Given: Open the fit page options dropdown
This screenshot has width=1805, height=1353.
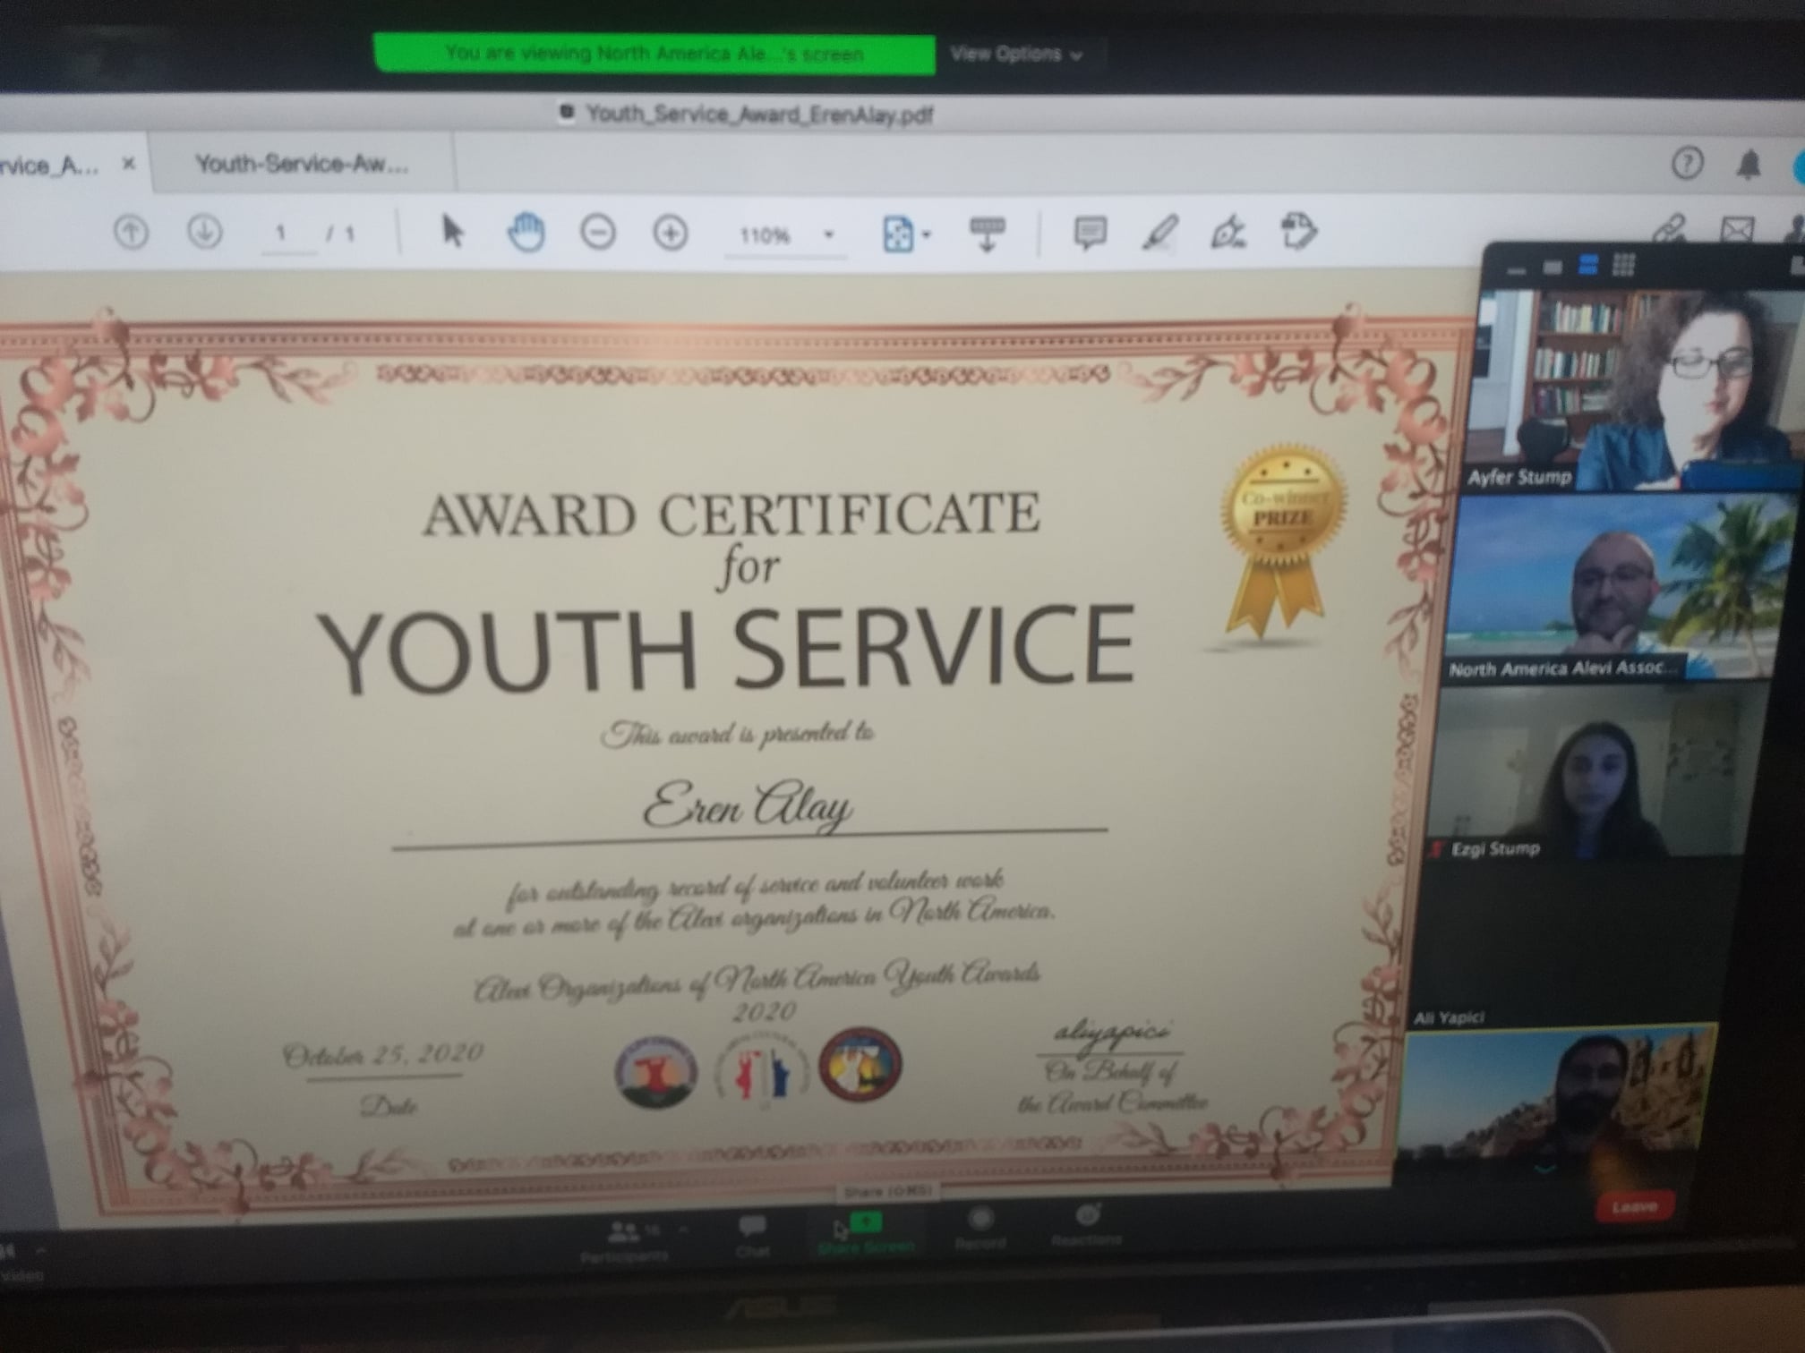Looking at the screenshot, I should pyautogui.click(x=927, y=235).
